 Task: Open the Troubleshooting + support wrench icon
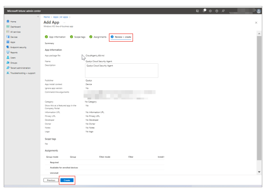coord(8,73)
